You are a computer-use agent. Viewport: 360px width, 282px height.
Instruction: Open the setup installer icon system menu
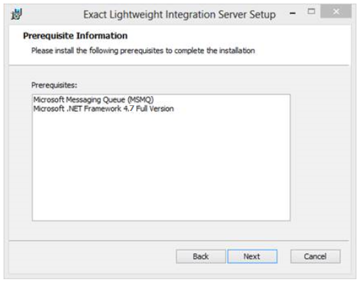tap(16, 14)
